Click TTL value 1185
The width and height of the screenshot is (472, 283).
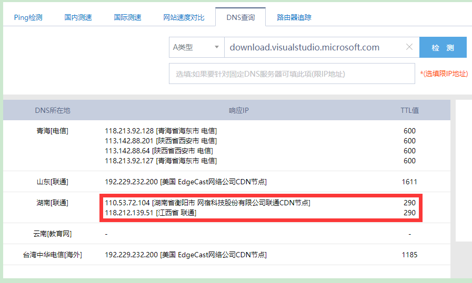(x=409, y=255)
